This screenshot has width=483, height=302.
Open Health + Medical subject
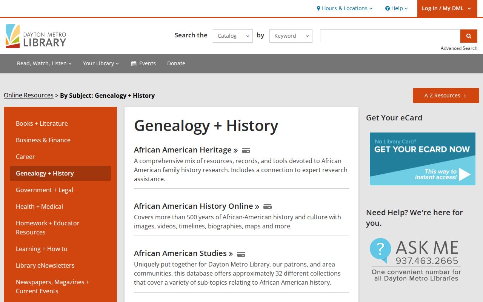coord(60,206)
